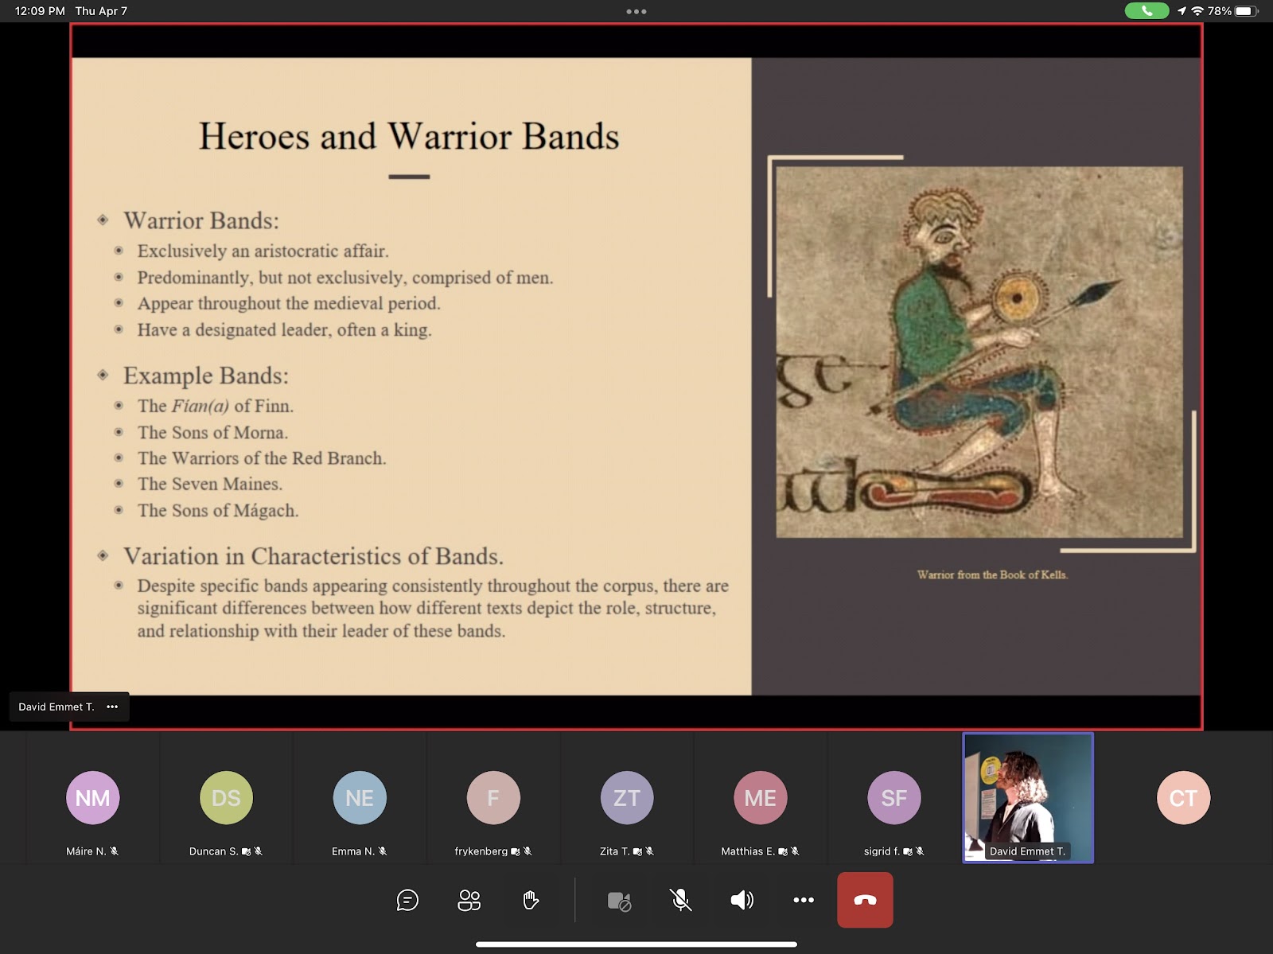The height and width of the screenshot is (954, 1273).
Task: Select the CT participant avatar
Action: pyautogui.click(x=1183, y=797)
